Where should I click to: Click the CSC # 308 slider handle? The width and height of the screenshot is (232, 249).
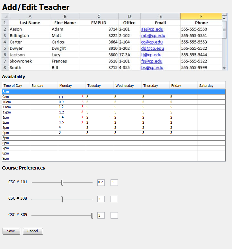(62, 199)
